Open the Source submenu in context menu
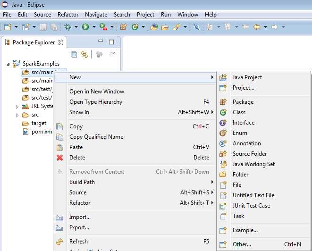 135,192
